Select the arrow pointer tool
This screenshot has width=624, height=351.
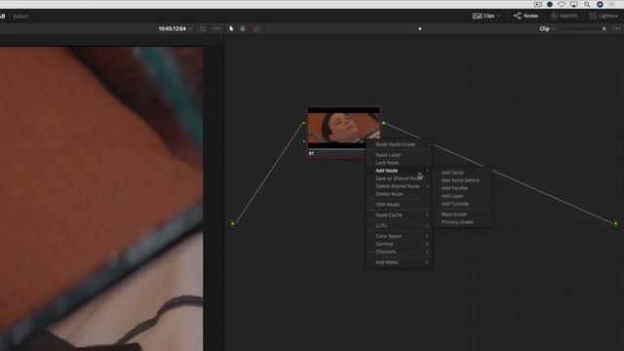231,28
